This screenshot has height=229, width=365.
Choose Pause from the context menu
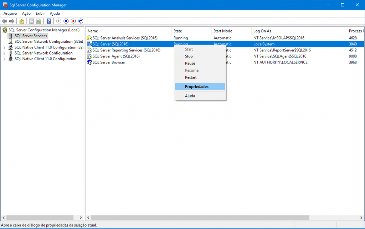200,63
